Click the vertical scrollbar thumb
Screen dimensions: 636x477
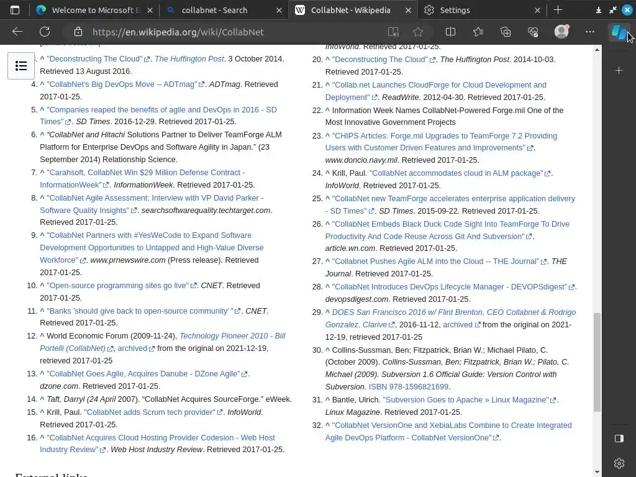597,362
